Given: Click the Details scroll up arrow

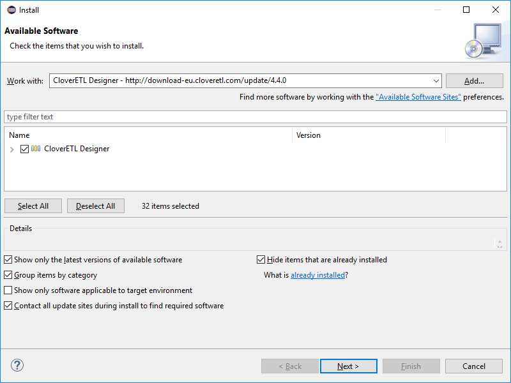Looking at the screenshot, I should tap(500, 241).
